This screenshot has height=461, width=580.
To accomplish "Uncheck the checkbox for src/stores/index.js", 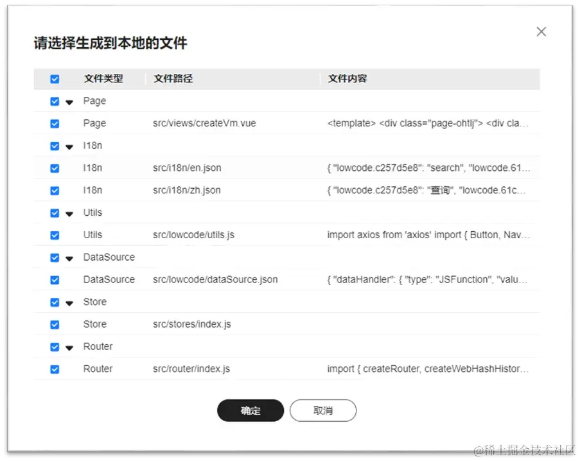I will tap(55, 324).
